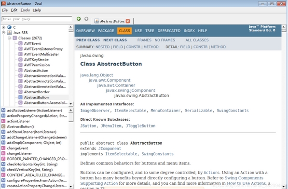Select AbstractBorder in the class tree

pos(37,92)
